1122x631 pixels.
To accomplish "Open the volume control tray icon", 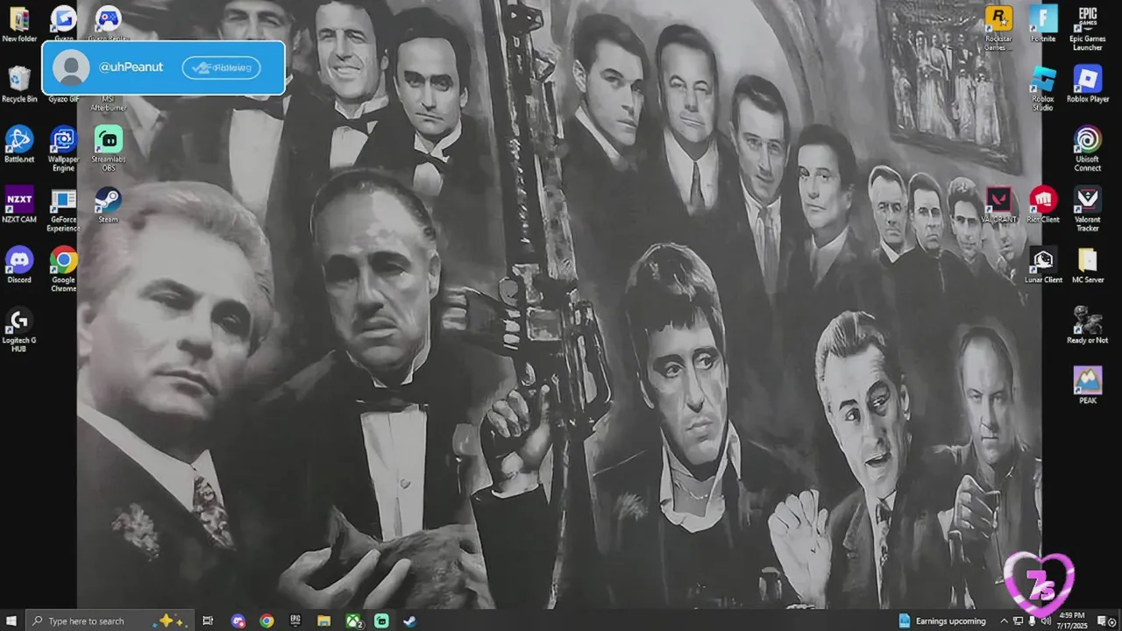I will [1046, 620].
